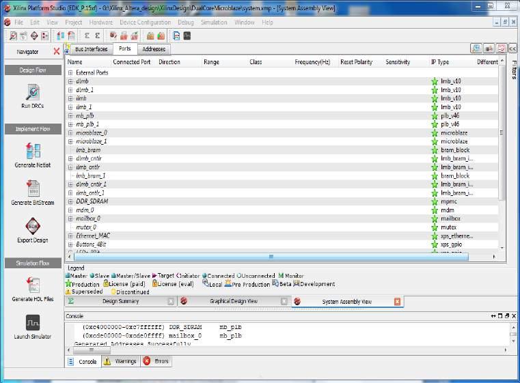Viewport: 520px width, 383px height.
Task: Click the table vertical scrollbar thumb
Action: pyautogui.click(x=502, y=132)
